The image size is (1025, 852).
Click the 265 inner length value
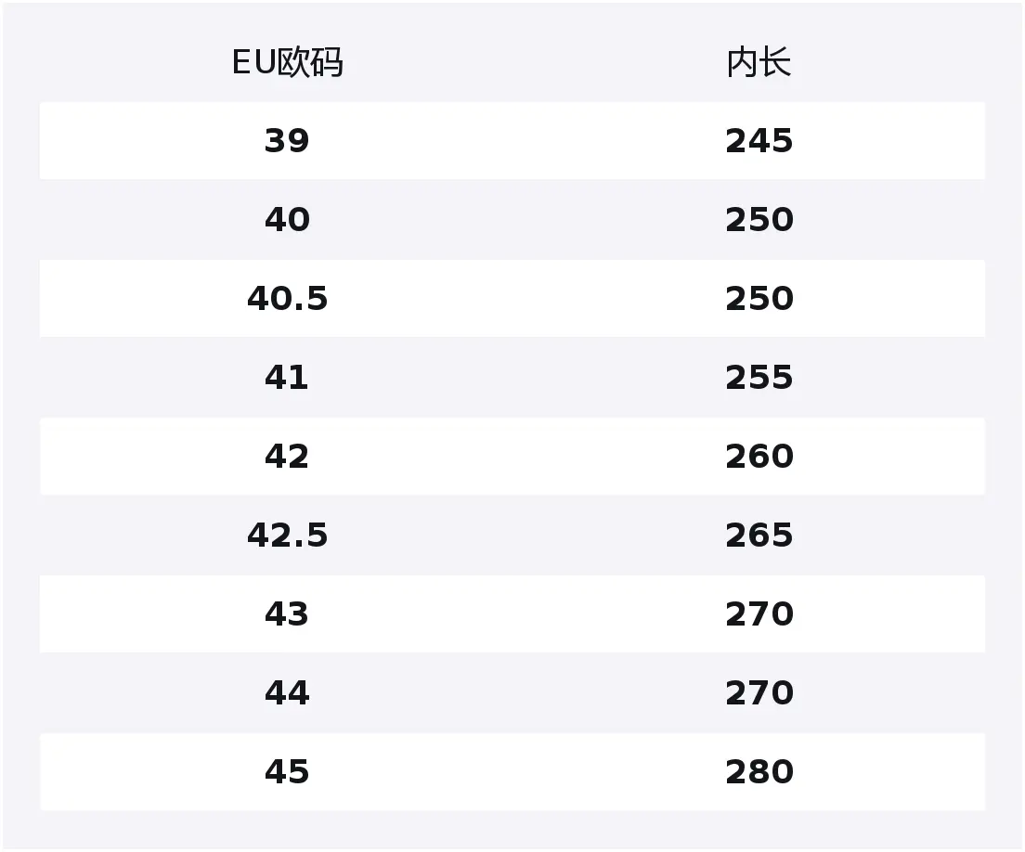[x=759, y=536]
